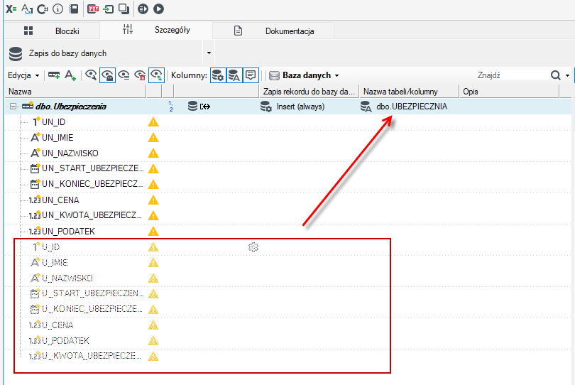Select the UN_KONIEC_UBEZPIECZ... field row
The height and width of the screenshot is (385, 575).
[288, 184]
